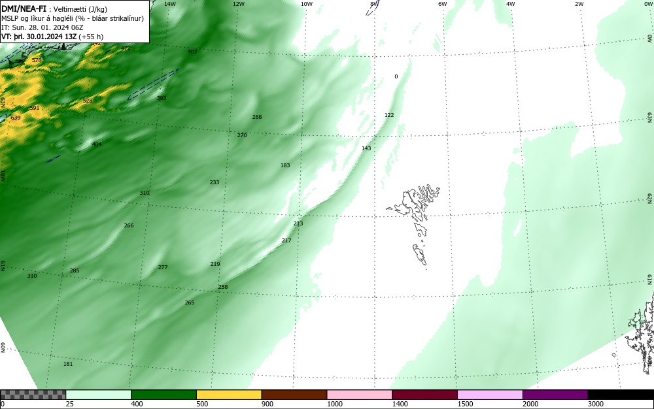Click the light violet 1500–2000 legend swatch
This screenshot has height=409, width=654.
[490, 395]
